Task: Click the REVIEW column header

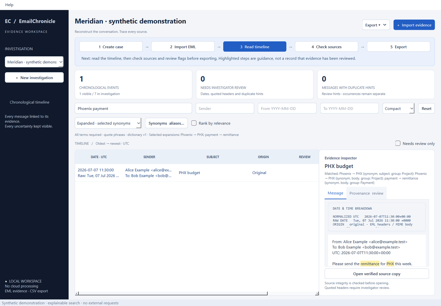Action: pyautogui.click(x=305, y=157)
